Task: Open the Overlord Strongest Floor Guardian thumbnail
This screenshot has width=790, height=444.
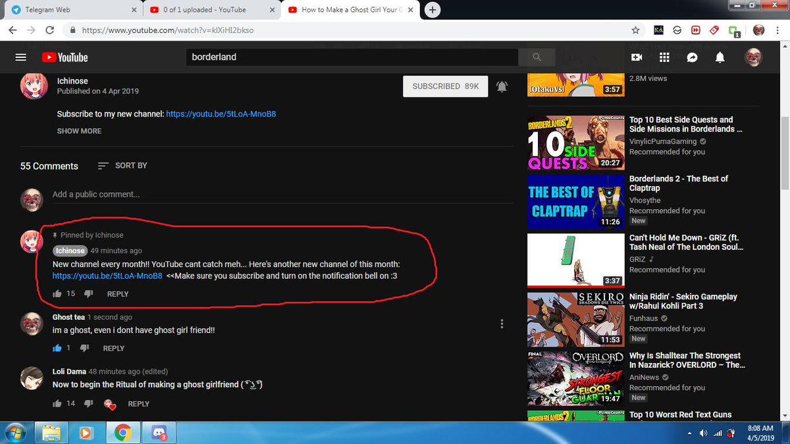Action: click(x=576, y=378)
